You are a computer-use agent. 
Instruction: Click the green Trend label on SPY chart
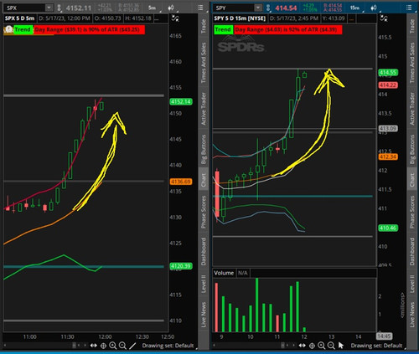click(x=223, y=29)
